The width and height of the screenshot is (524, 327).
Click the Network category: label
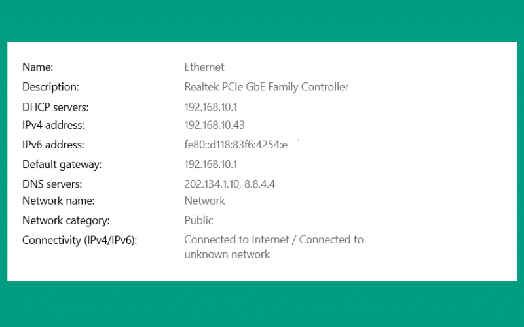(x=66, y=220)
